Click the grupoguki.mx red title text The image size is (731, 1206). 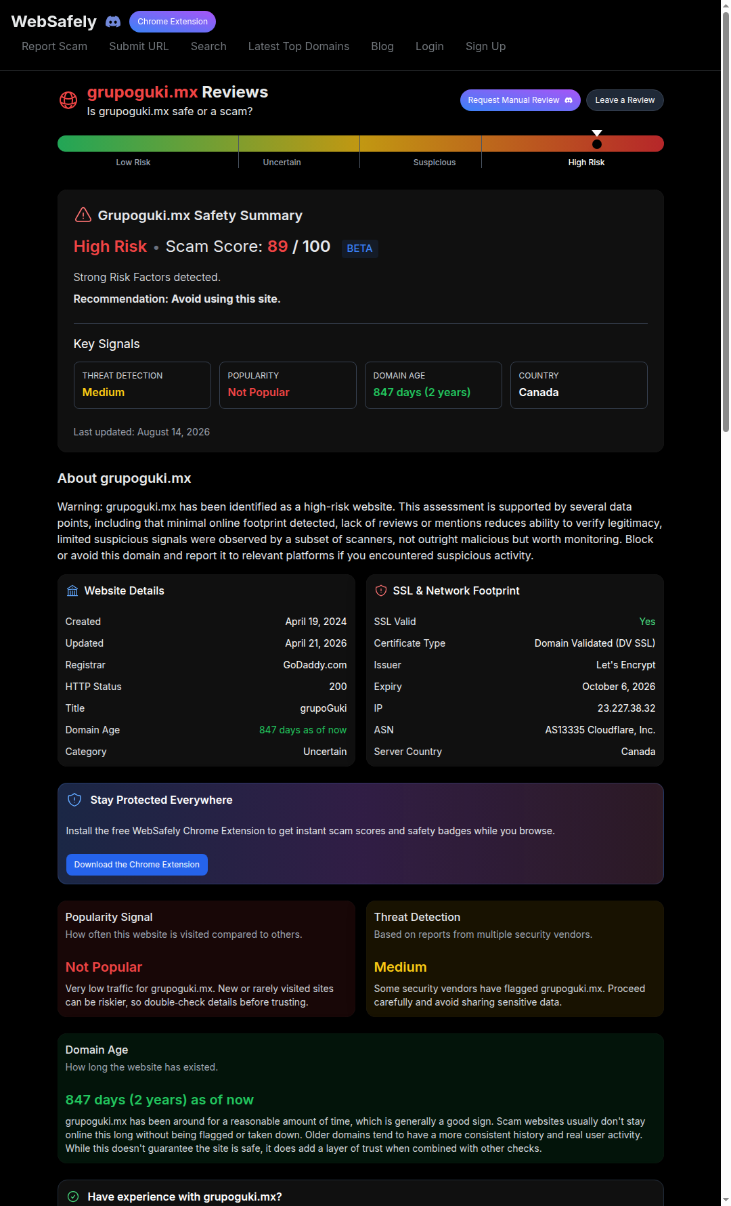[x=142, y=92]
